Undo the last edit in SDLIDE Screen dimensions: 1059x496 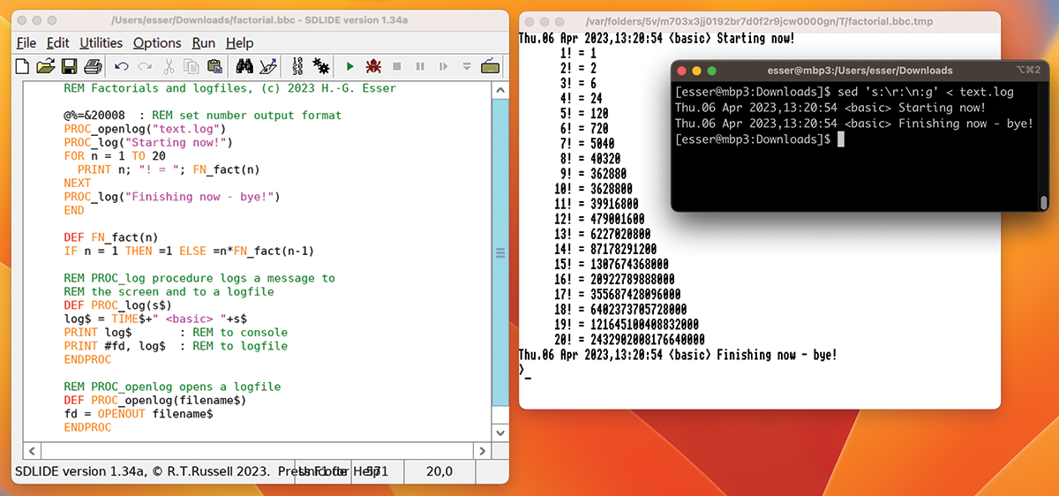click(x=122, y=66)
